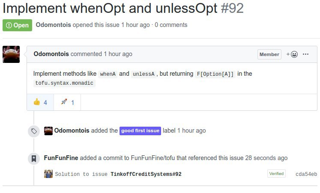
Task: Click the Member badge on comment
Action: (269, 54)
